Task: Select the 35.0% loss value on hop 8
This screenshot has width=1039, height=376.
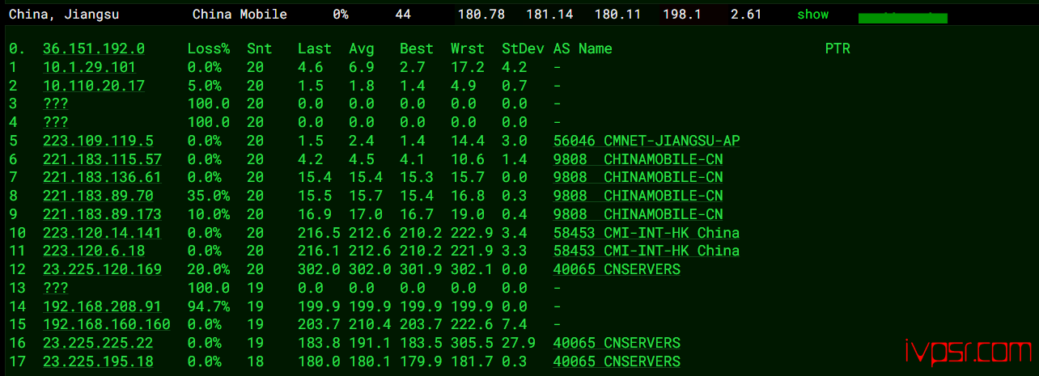Action: click(208, 196)
